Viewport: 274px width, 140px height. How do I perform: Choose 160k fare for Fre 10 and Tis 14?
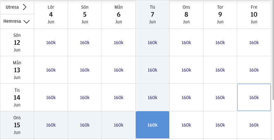[x=254, y=97]
